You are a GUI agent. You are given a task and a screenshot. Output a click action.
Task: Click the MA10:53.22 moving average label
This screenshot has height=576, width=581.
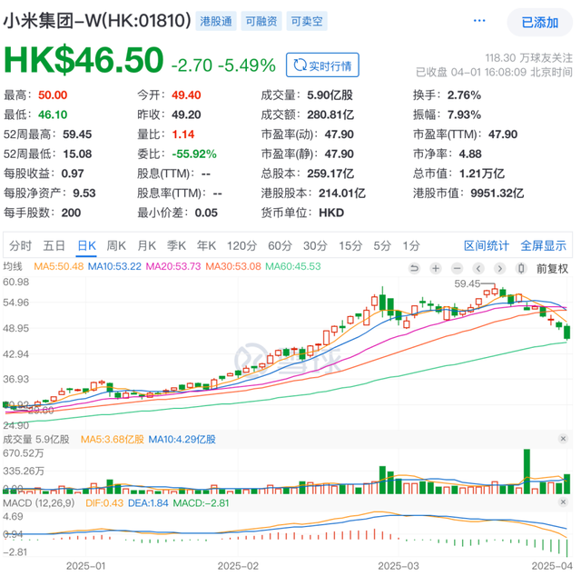click(x=114, y=266)
